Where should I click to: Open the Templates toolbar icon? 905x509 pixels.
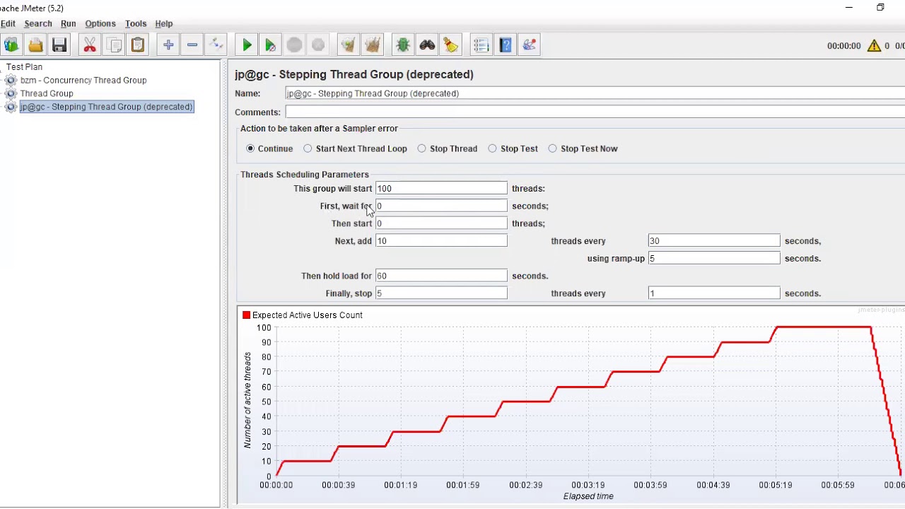pyautogui.click(x=11, y=45)
